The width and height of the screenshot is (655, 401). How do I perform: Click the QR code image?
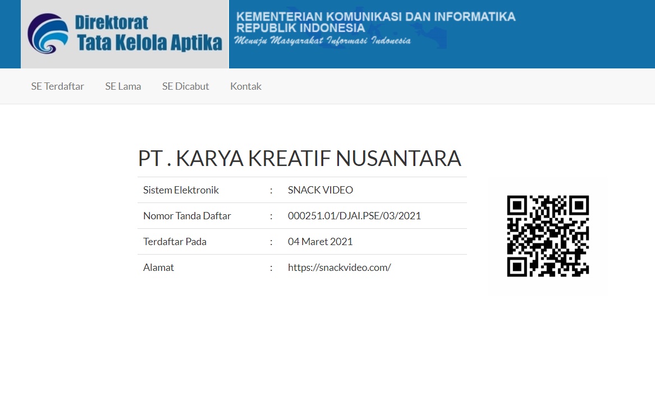point(548,236)
